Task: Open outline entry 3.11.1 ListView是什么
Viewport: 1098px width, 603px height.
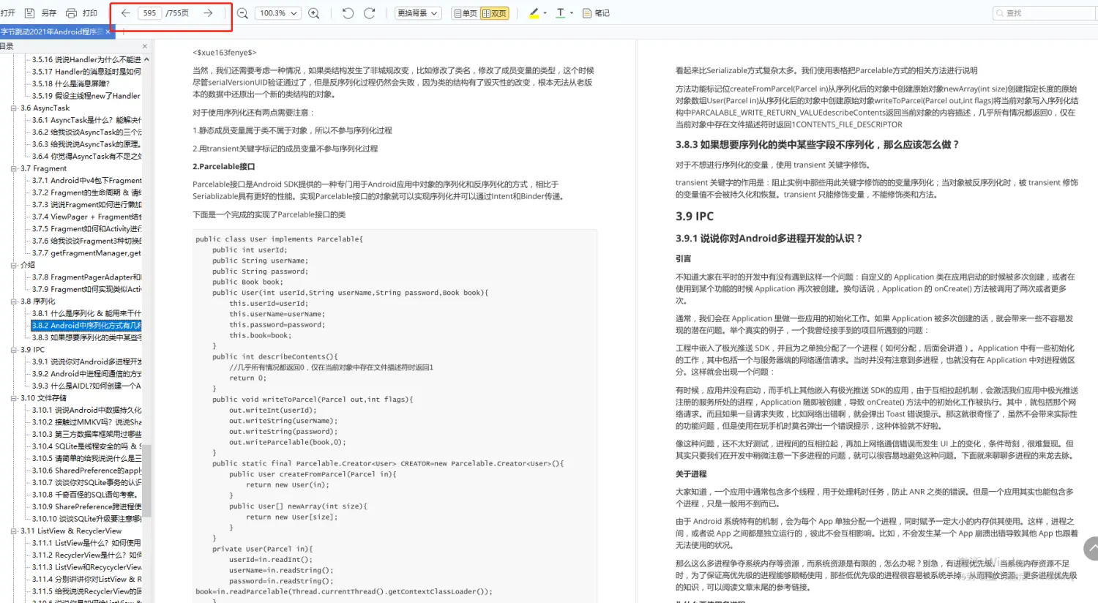Action: click(86, 543)
